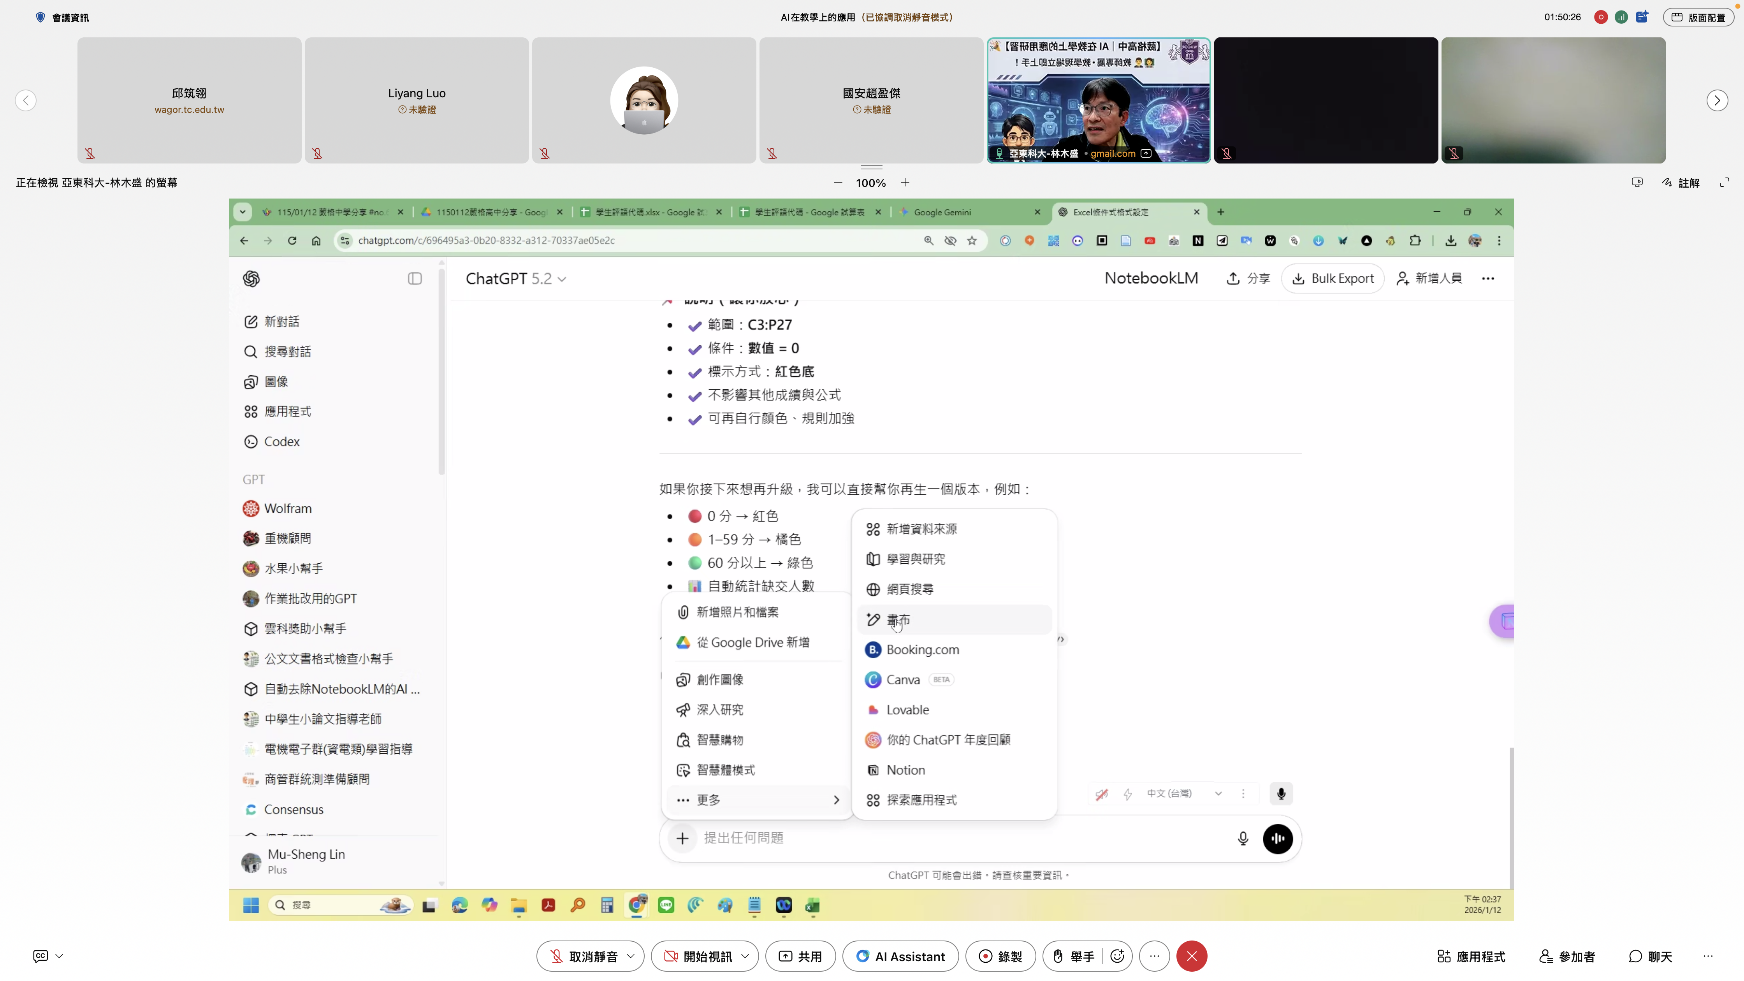
Task: Click the plus attach button beside prompt
Action: coord(682,838)
